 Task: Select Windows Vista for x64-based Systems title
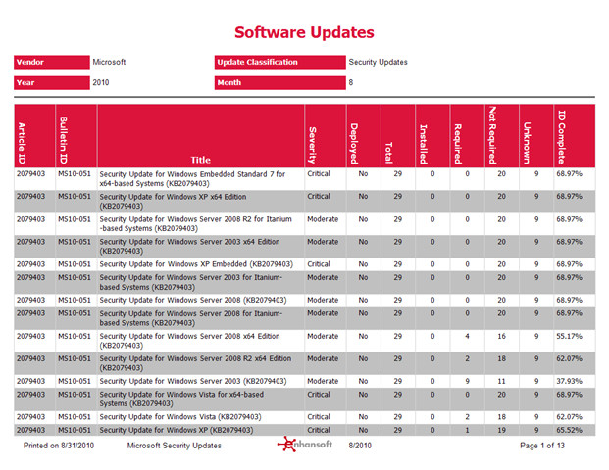tap(181, 399)
